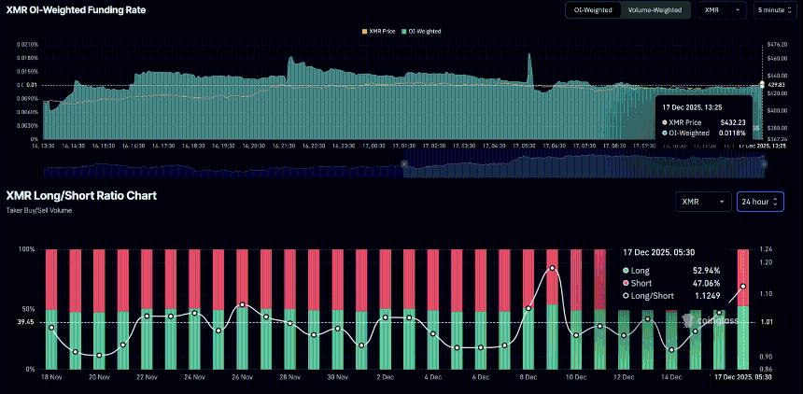
Task: Toggle the XMR Price legend series
Action: click(x=378, y=31)
